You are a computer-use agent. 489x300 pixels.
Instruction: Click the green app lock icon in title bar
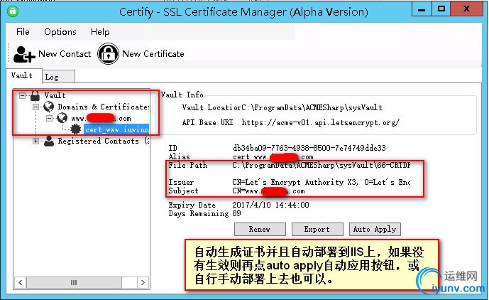pos(13,11)
